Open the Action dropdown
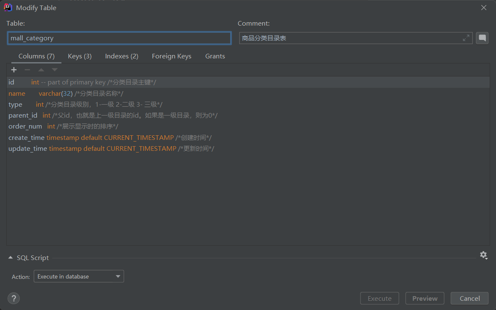Image resolution: width=496 pixels, height=310 pixels. (79, 276)
